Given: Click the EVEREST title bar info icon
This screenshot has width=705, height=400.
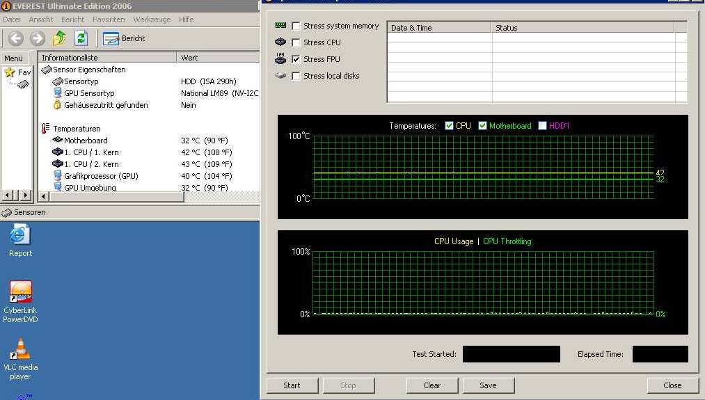Looking at the screenshot, I should [6, 6].
